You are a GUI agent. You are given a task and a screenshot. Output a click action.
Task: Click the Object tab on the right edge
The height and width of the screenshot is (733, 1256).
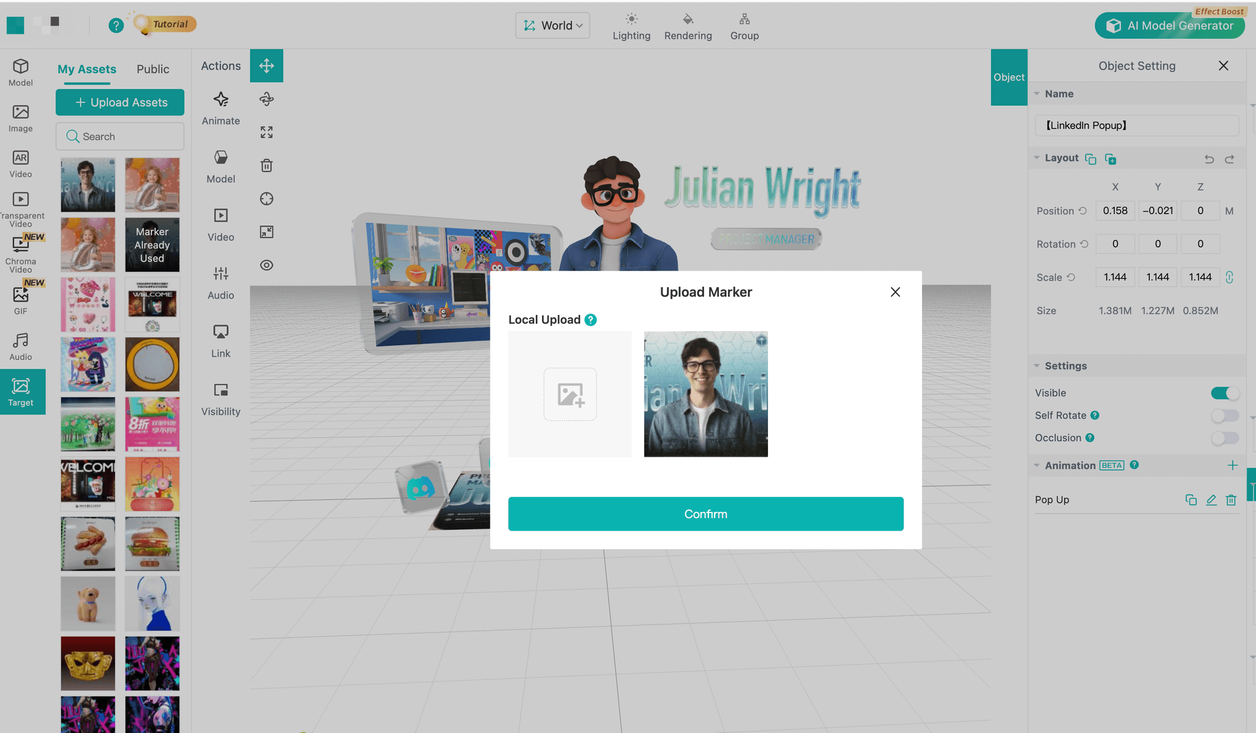[1009, 77]
